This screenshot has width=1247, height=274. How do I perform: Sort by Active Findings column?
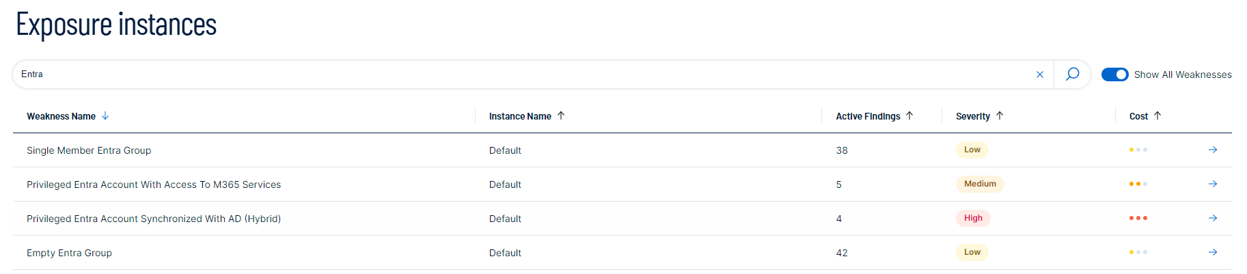tap(874, 116)
